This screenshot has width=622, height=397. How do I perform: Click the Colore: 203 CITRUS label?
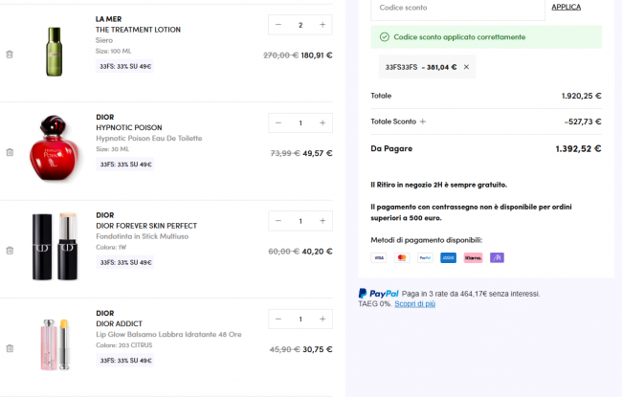click(x=123, y=345)
